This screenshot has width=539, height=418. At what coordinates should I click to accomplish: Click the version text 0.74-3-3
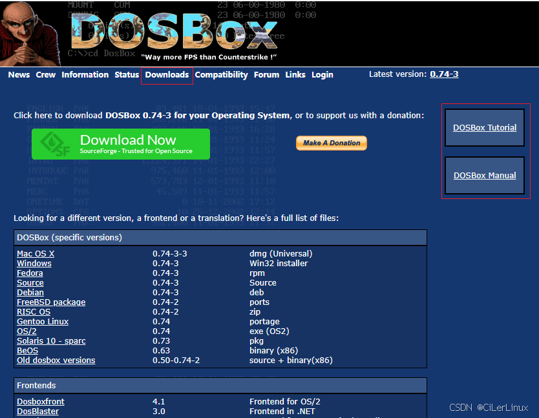(x=170, y=254)
